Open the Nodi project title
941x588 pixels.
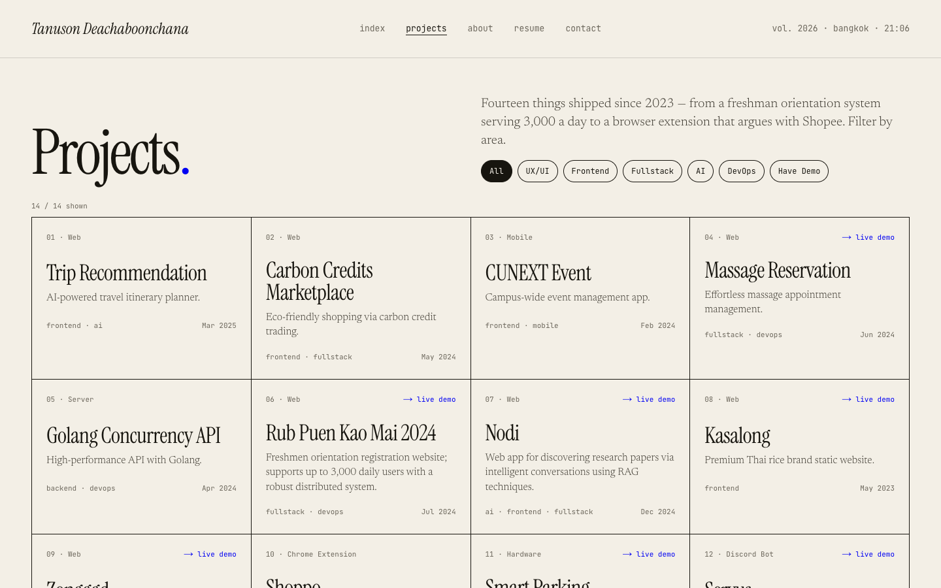pos(502,433)
